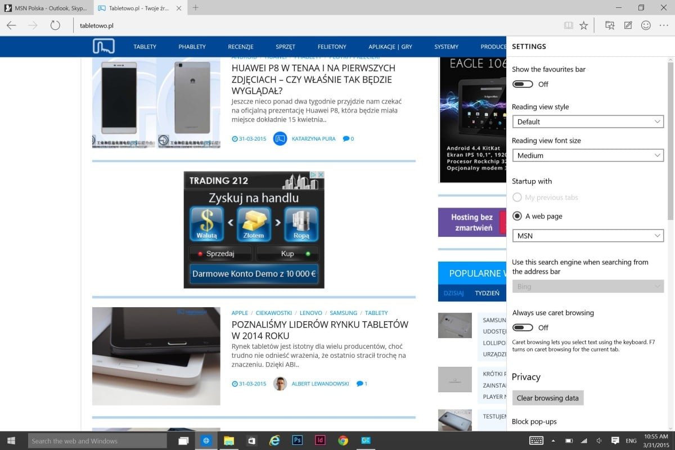The height and width of the screenshot is (450, 675).
Task: Click the SAMSUNG category tag
Action: click(x=343, y=313)
